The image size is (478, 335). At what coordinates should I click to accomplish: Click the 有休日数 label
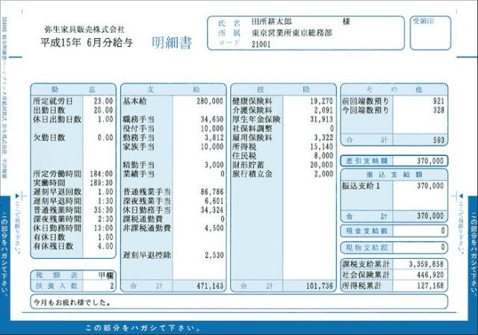coord(49,237)
